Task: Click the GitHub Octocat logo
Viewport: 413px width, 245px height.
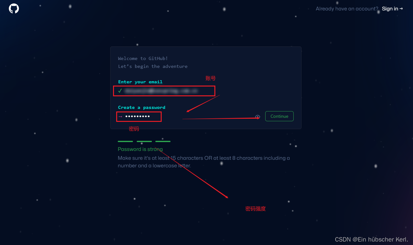Action: point(14,9)
